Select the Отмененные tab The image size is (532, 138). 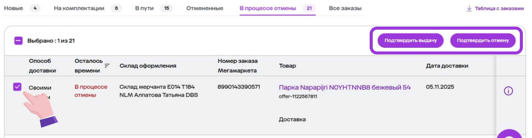click(205, 8)
